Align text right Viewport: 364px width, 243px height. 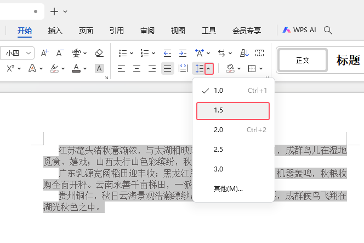(x=152, y=68)
